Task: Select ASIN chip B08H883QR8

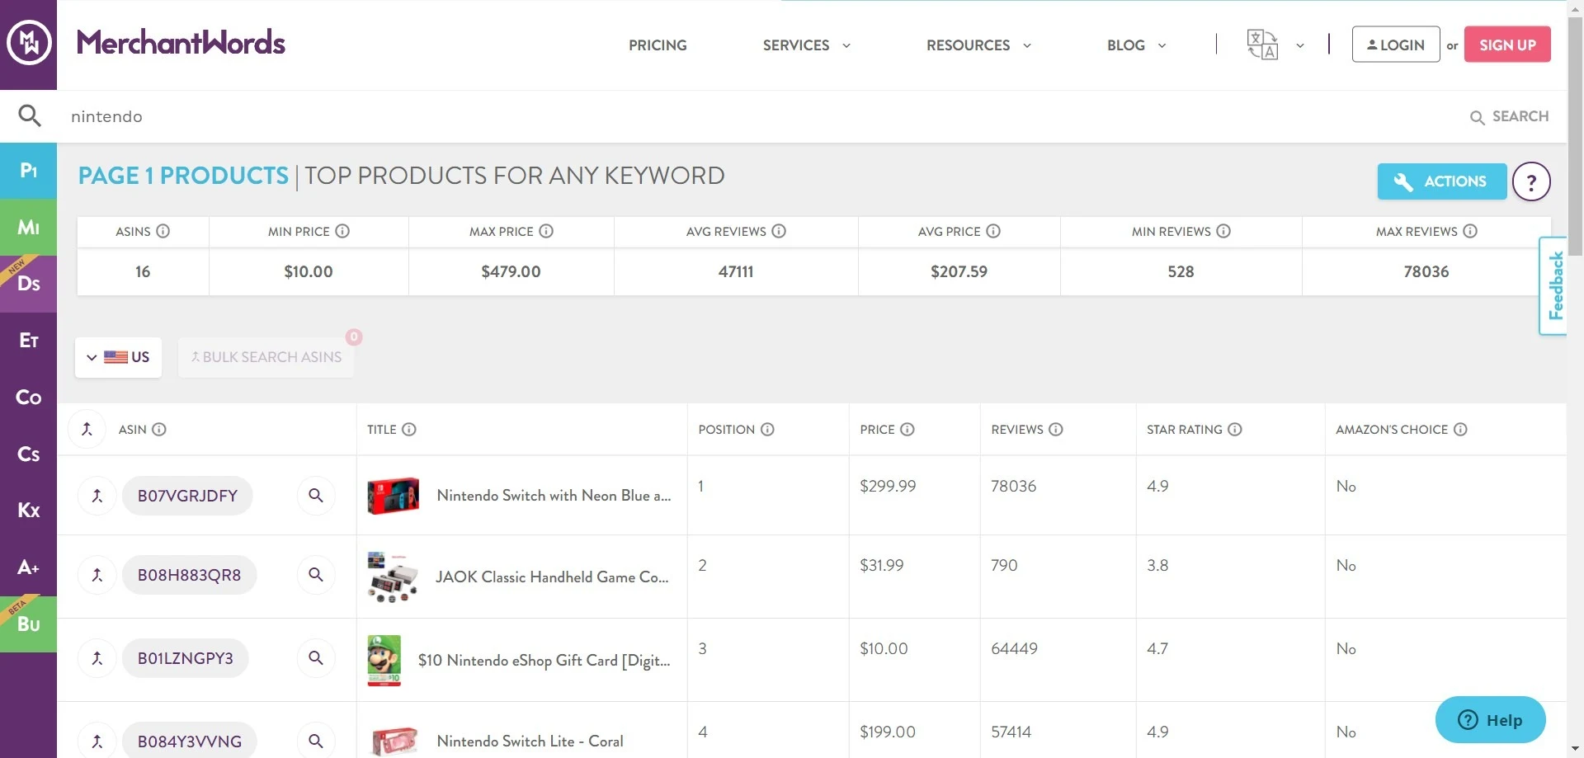Action: [x=189, y=575]
